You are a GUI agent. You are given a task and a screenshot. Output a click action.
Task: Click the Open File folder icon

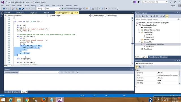tap(17, 9)
